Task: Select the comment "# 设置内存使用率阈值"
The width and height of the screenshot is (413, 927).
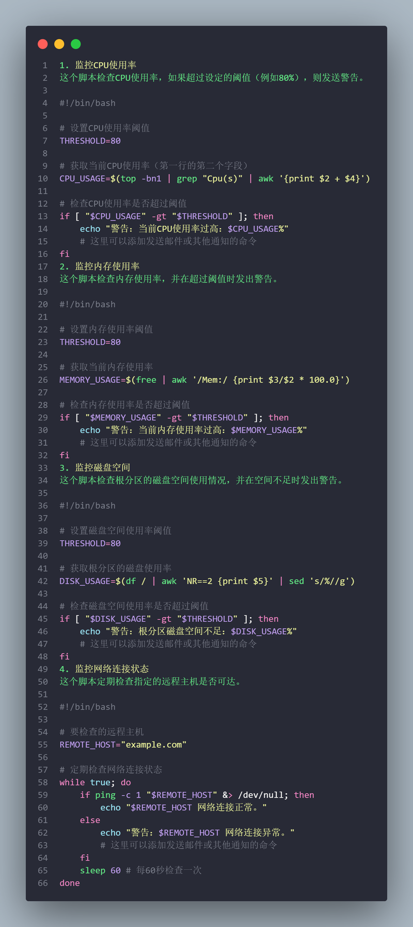Action: pyautogui.click(x=106, y=329)
